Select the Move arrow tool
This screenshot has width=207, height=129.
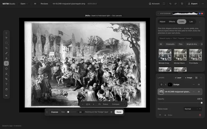[x=6, y=38]
